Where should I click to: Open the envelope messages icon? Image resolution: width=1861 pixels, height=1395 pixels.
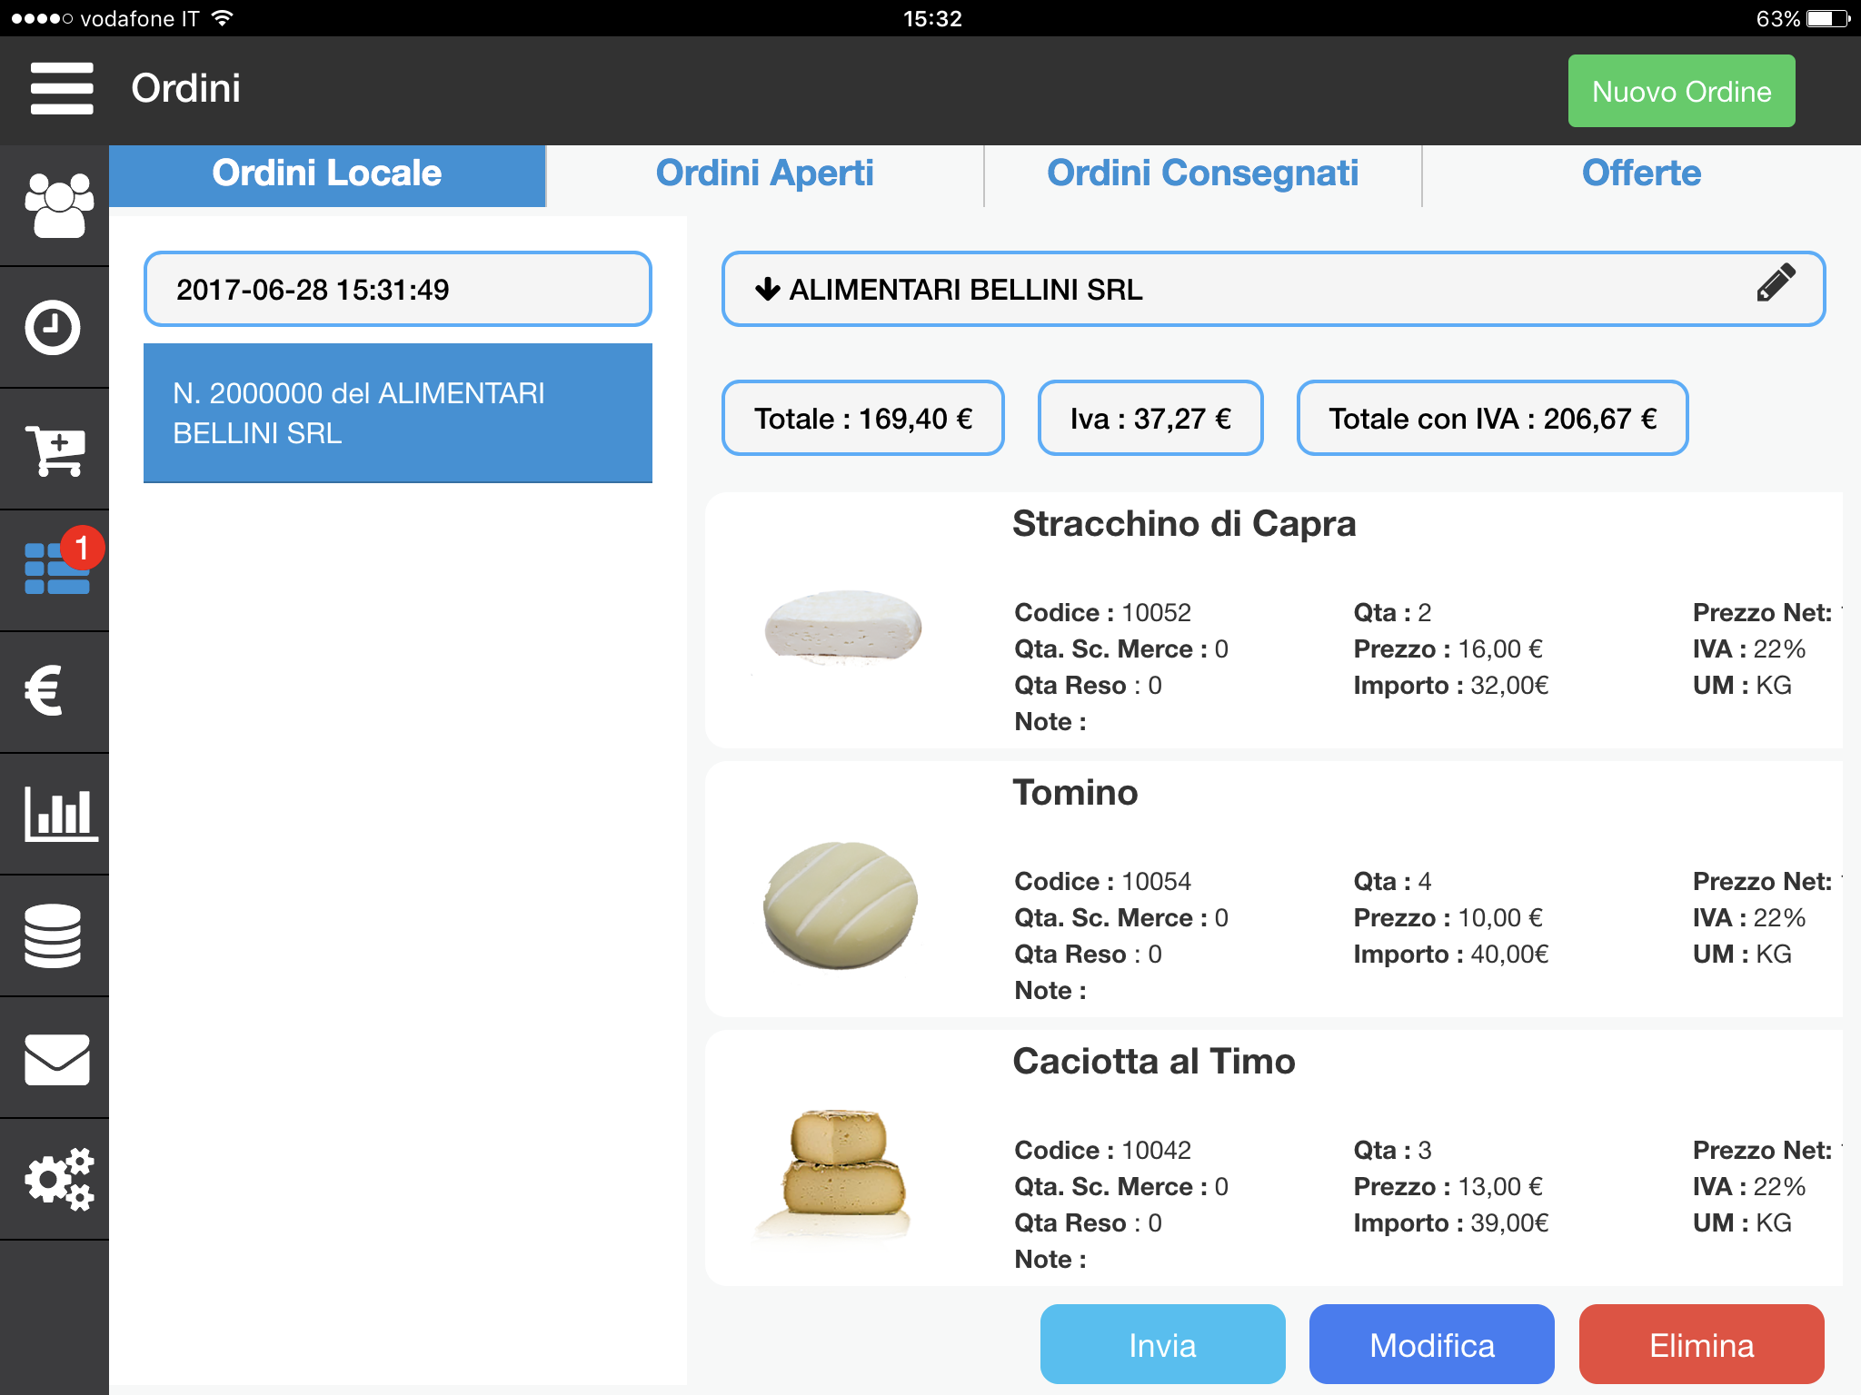point(56,1059)
